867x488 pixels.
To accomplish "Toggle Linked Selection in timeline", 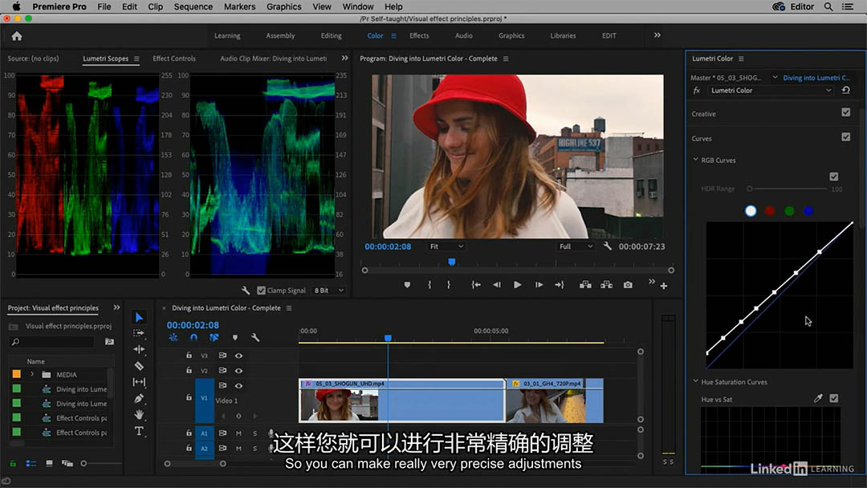I will tap(214, 337).
